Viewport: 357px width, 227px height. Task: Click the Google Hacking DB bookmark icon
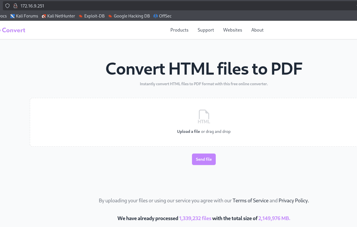(x=110, y=16)
